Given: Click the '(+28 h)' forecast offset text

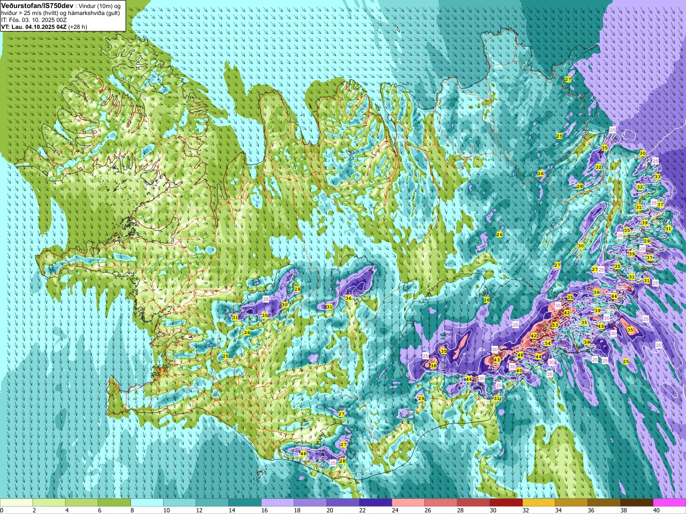Looking at the screenshot, I should (x=78, y=27).
